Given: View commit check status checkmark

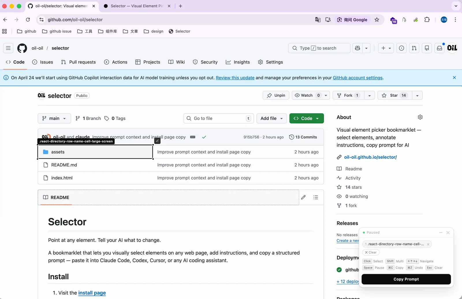Looking at the screenshot, I should tap(204, 137).
